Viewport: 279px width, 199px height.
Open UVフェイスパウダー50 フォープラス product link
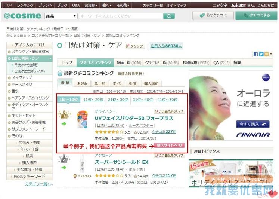click(134, 118)
